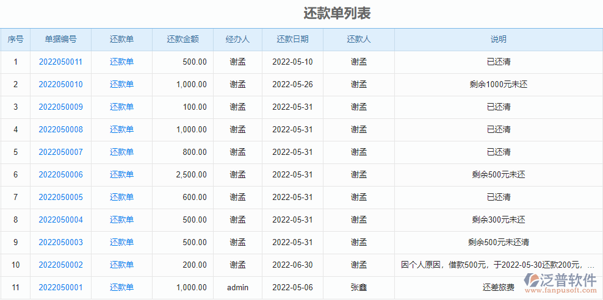Click the 还款日期 column header
Viewport: 603px width, 300px height.
292,39
